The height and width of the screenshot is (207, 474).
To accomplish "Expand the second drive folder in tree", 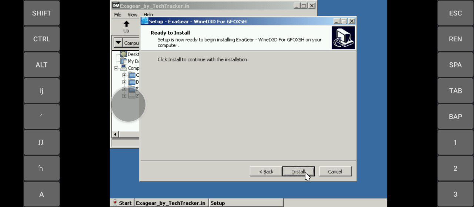I will 124,82.
